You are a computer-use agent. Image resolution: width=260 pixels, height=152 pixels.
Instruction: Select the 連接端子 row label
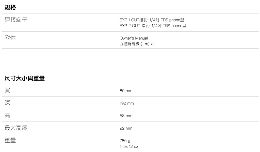16,20
